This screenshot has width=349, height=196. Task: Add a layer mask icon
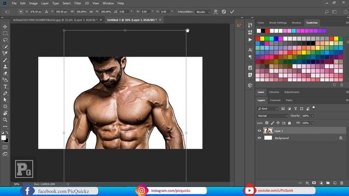(314, 183)
